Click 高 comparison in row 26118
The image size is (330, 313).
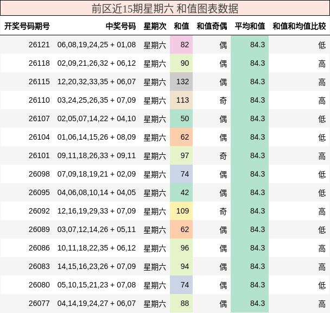coord(322,64)
